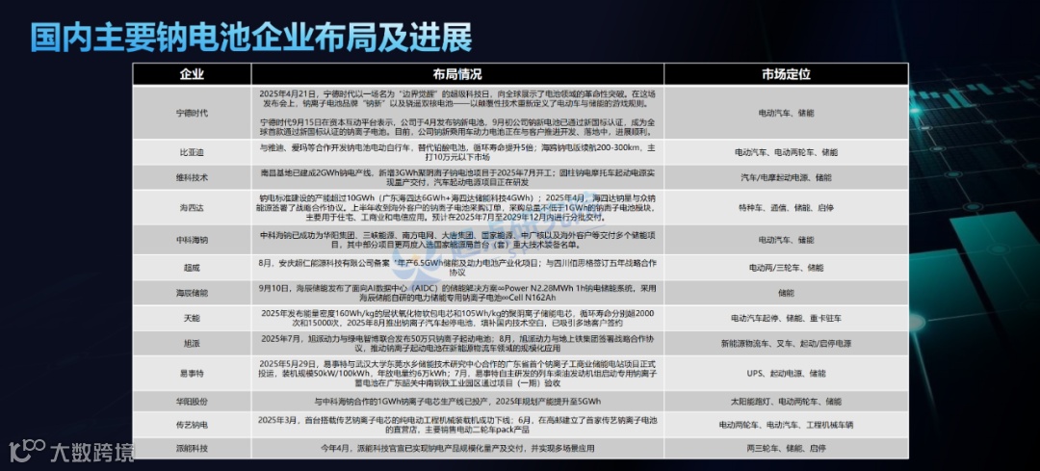Select the 中科海钠 company cell

click(192, 240)
